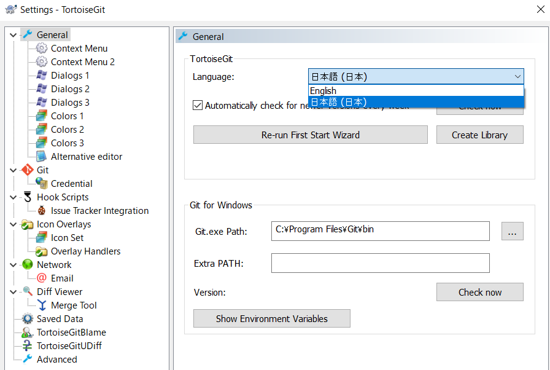Collapse the Icon Overlays tree node

pyautogui.click(x=14, y=224)
